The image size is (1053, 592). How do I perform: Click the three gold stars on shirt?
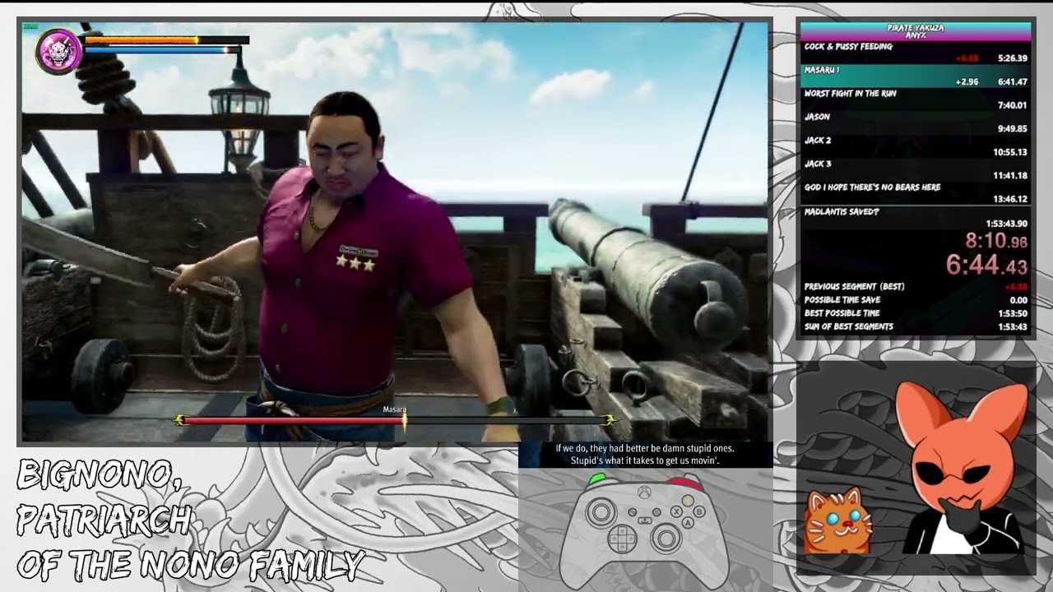[355, 264]
